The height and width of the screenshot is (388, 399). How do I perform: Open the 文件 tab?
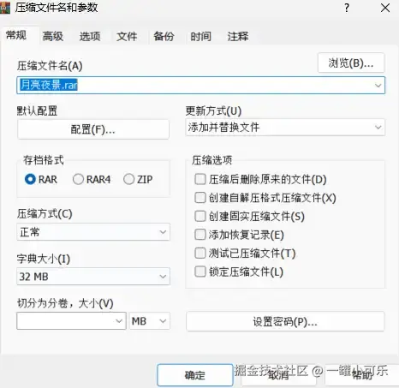coord(127,36)
